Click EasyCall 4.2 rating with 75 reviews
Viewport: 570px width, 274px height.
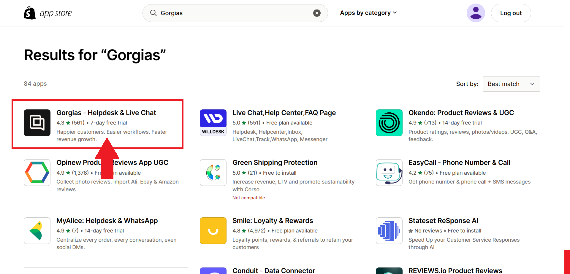click(421, 173)
